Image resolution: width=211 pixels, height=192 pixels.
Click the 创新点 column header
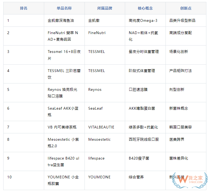click(x=186, y=8)
